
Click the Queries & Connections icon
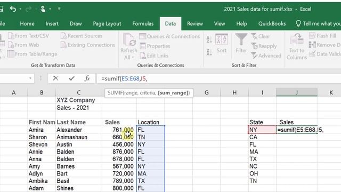tap(142, 36)
